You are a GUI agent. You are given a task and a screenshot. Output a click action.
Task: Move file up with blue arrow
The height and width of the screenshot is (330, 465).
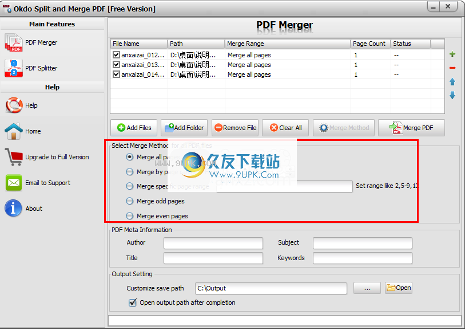[452, 82]
